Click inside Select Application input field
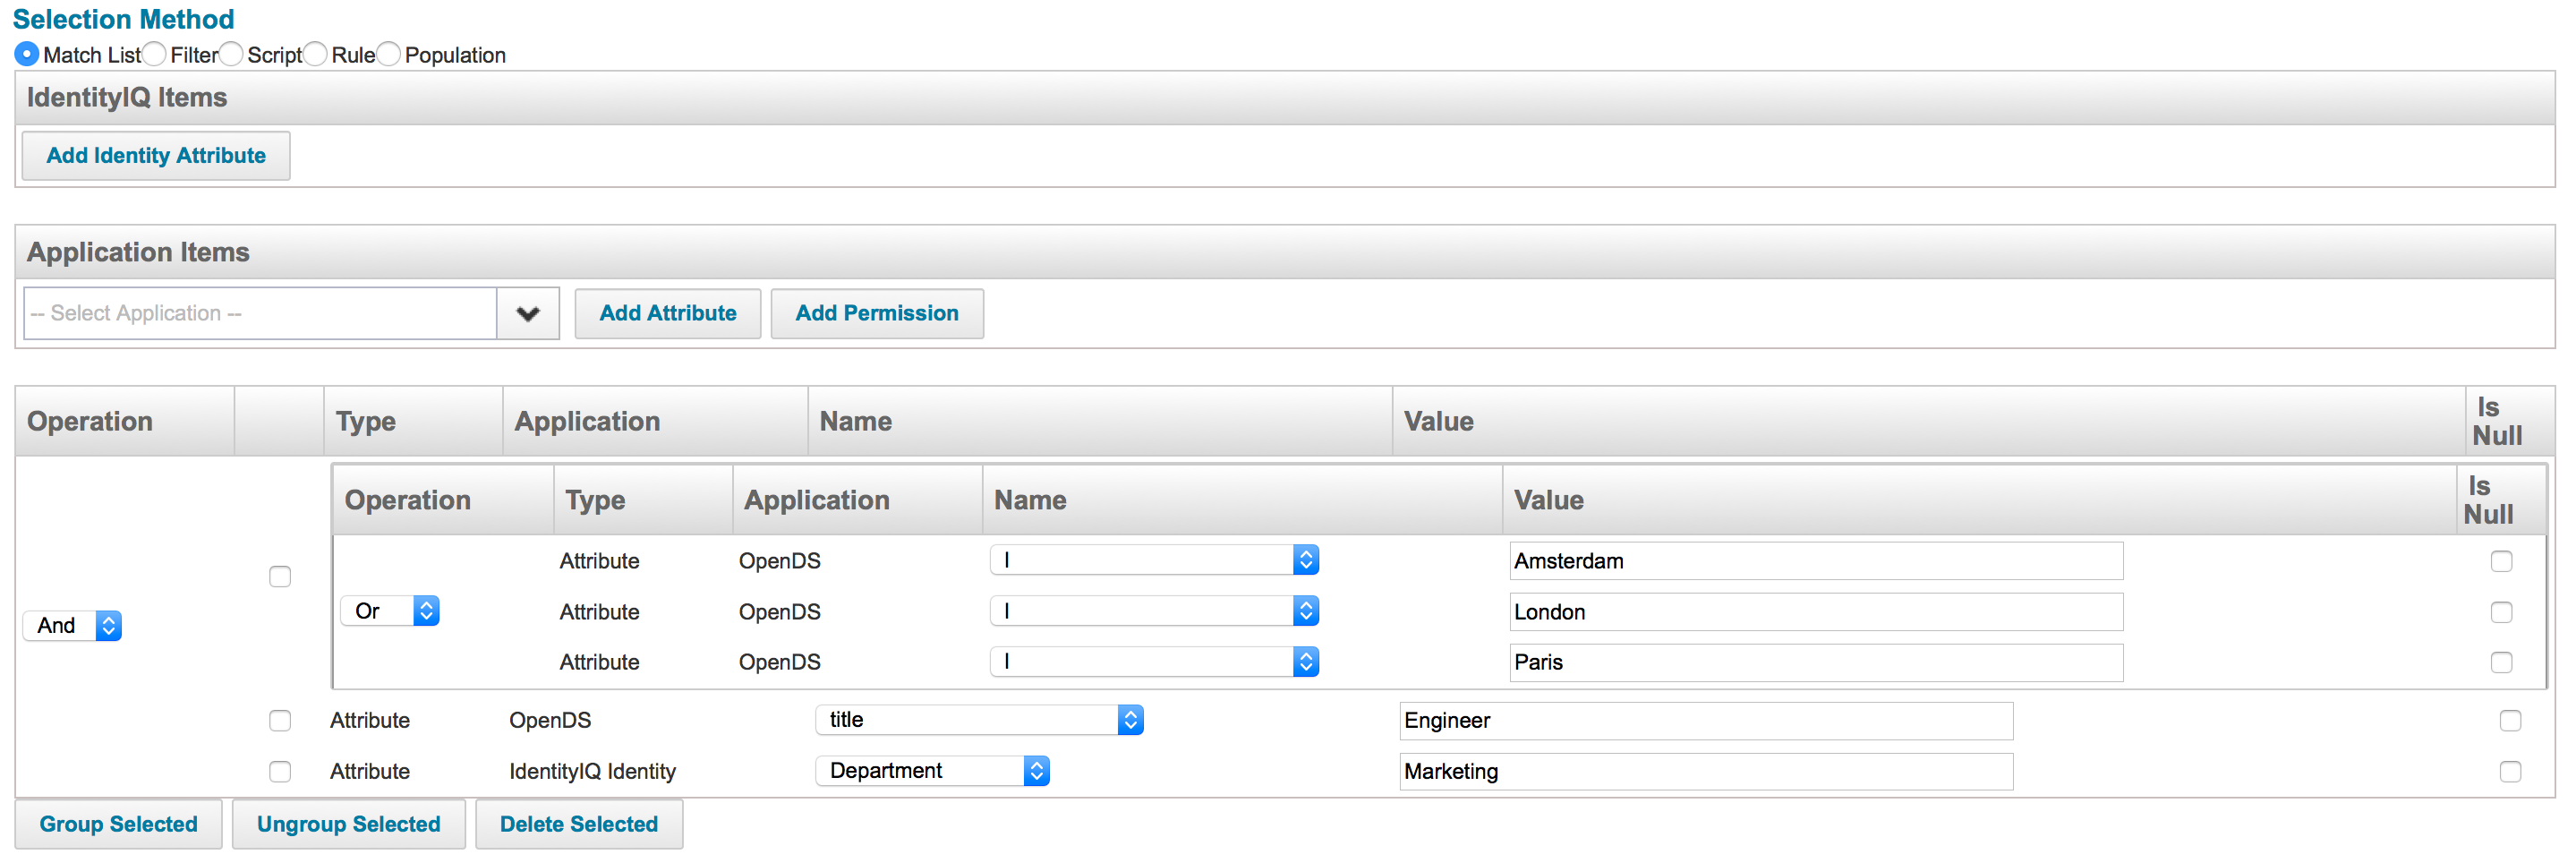Viewport: 2576px width, 863px height. point(260,314)
